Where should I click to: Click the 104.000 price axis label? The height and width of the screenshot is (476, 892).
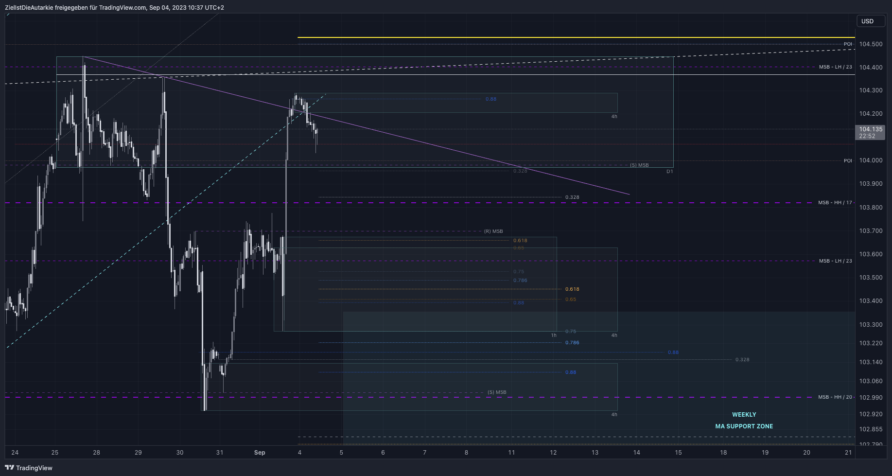click(871, 160)
